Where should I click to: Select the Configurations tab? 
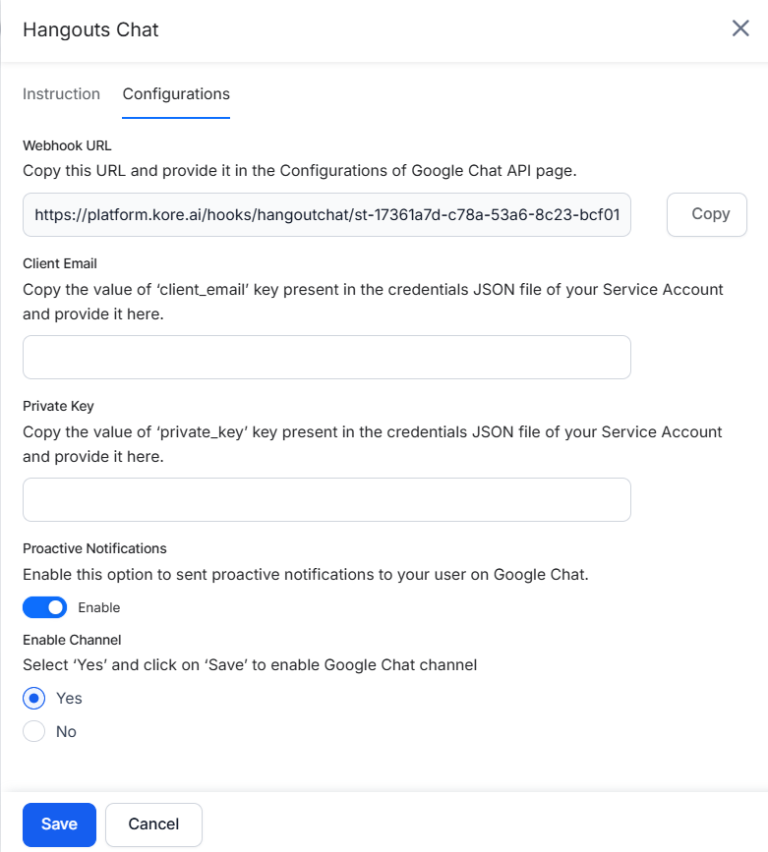(x=176, y=94)
